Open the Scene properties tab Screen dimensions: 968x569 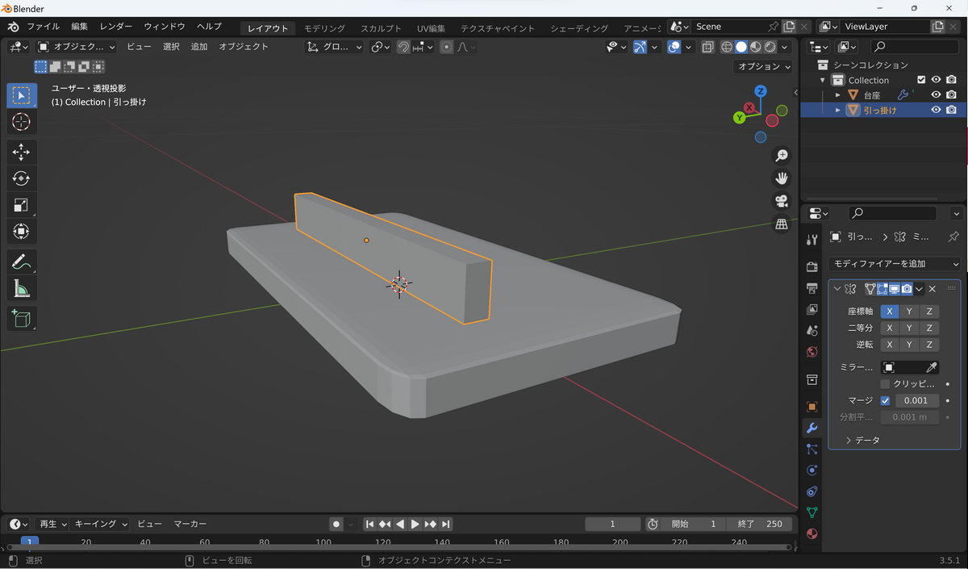(x=812, y=330)
